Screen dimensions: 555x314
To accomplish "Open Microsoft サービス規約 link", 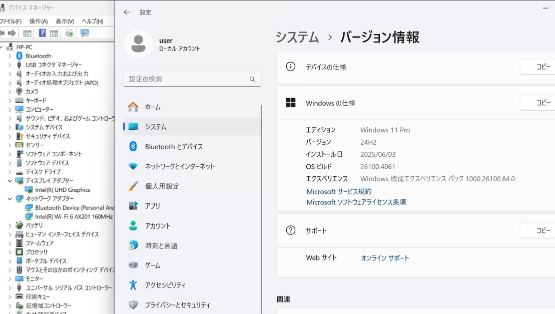I will 339,191.
